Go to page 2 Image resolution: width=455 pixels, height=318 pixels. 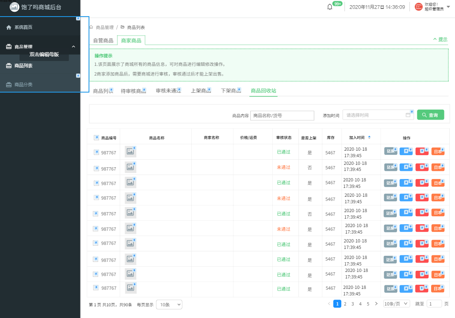[345, 304]
